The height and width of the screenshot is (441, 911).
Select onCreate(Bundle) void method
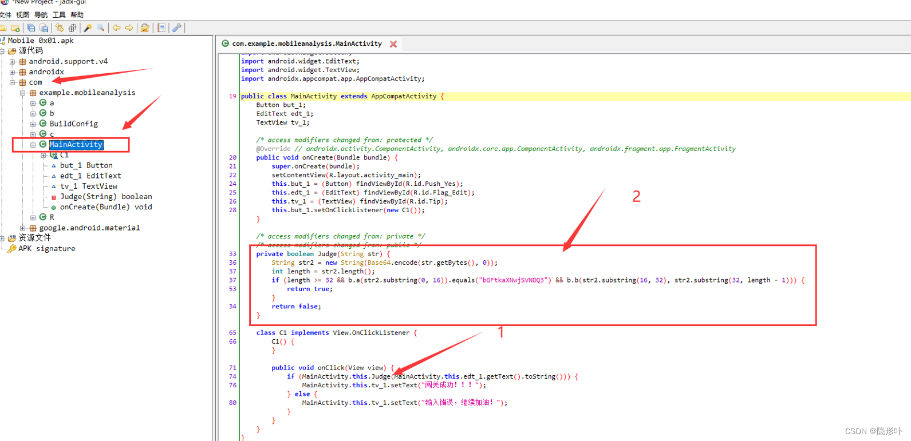tap(106, 207)
